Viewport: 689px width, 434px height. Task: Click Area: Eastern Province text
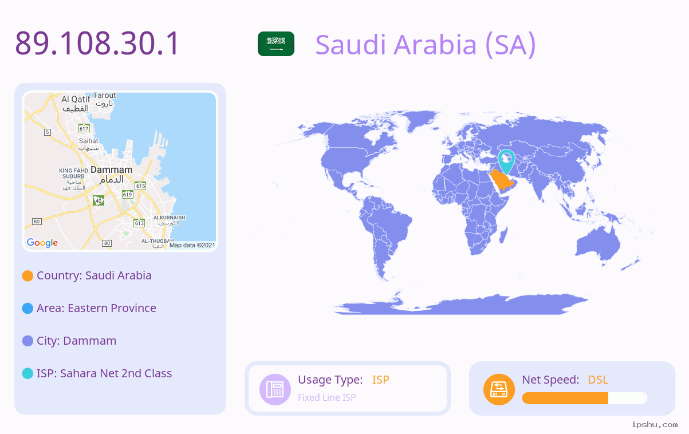(x=96, y=308)
